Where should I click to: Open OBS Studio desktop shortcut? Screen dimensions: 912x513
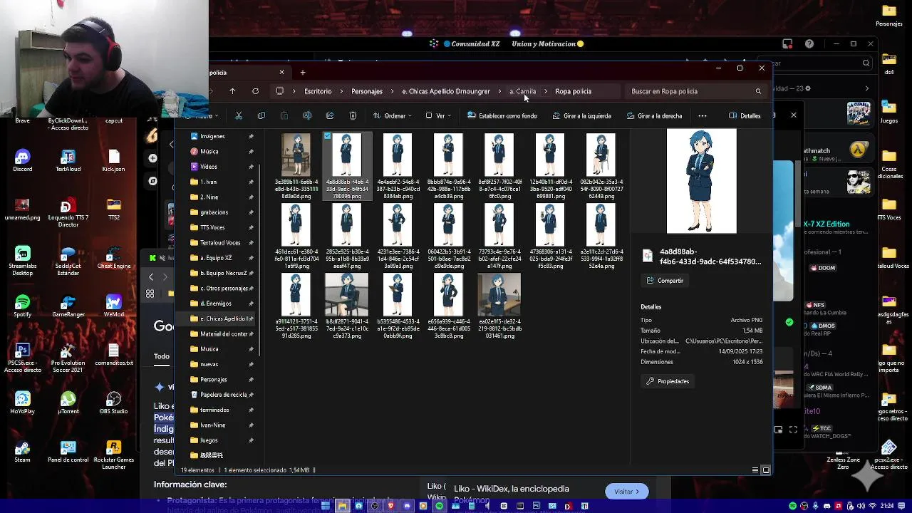(x=113, y=403)
